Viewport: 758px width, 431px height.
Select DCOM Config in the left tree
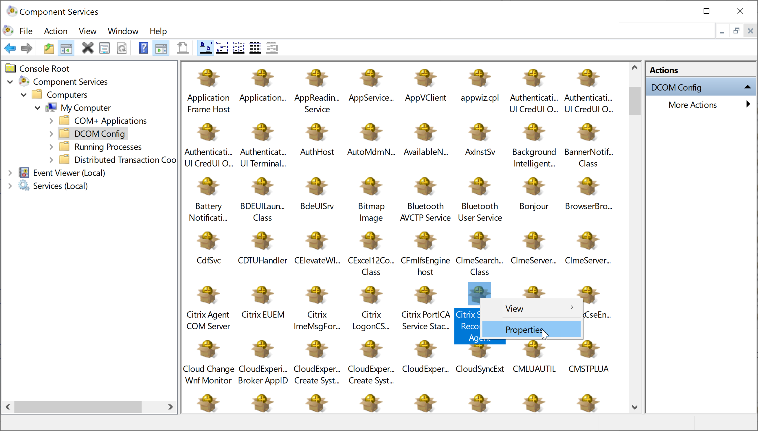coord(99,134)
